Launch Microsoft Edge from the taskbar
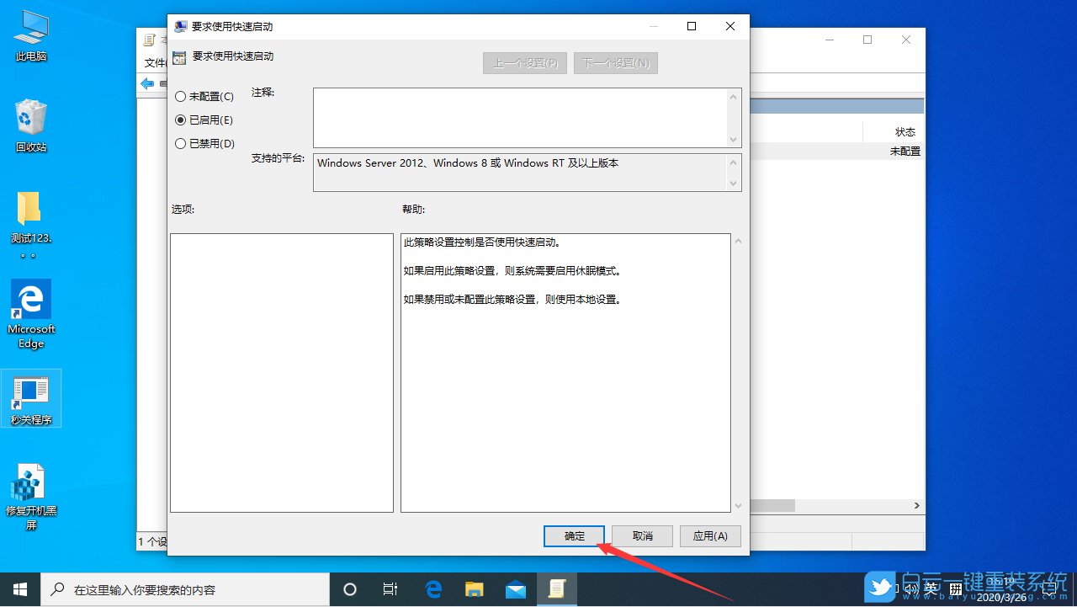Viewport: 1077px width, 607px height. (x=433, y=588)
